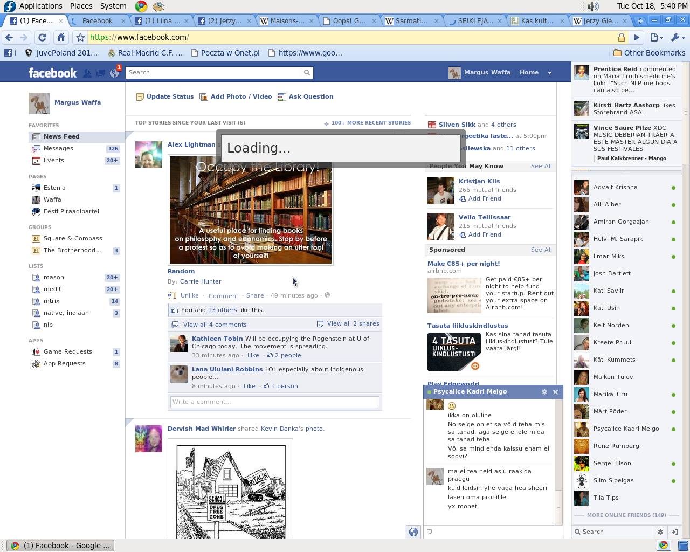Click the browser back arrow
Viewport: 690px width, 552px height.
(9, 37)
